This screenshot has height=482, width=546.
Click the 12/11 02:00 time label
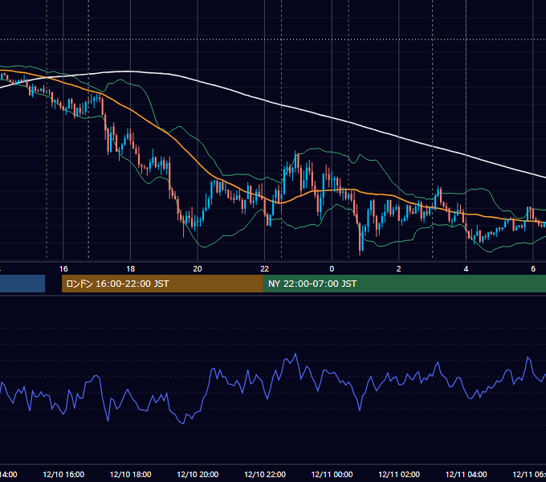pos(399,474)
